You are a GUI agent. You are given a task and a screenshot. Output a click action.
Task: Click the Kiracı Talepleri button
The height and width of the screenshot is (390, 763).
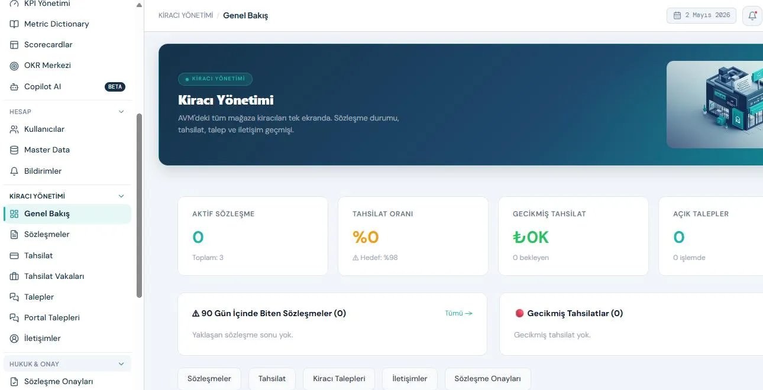click(x=339, y=379)
